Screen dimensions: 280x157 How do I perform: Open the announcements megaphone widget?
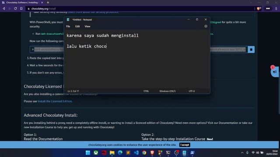click(275, 72)
